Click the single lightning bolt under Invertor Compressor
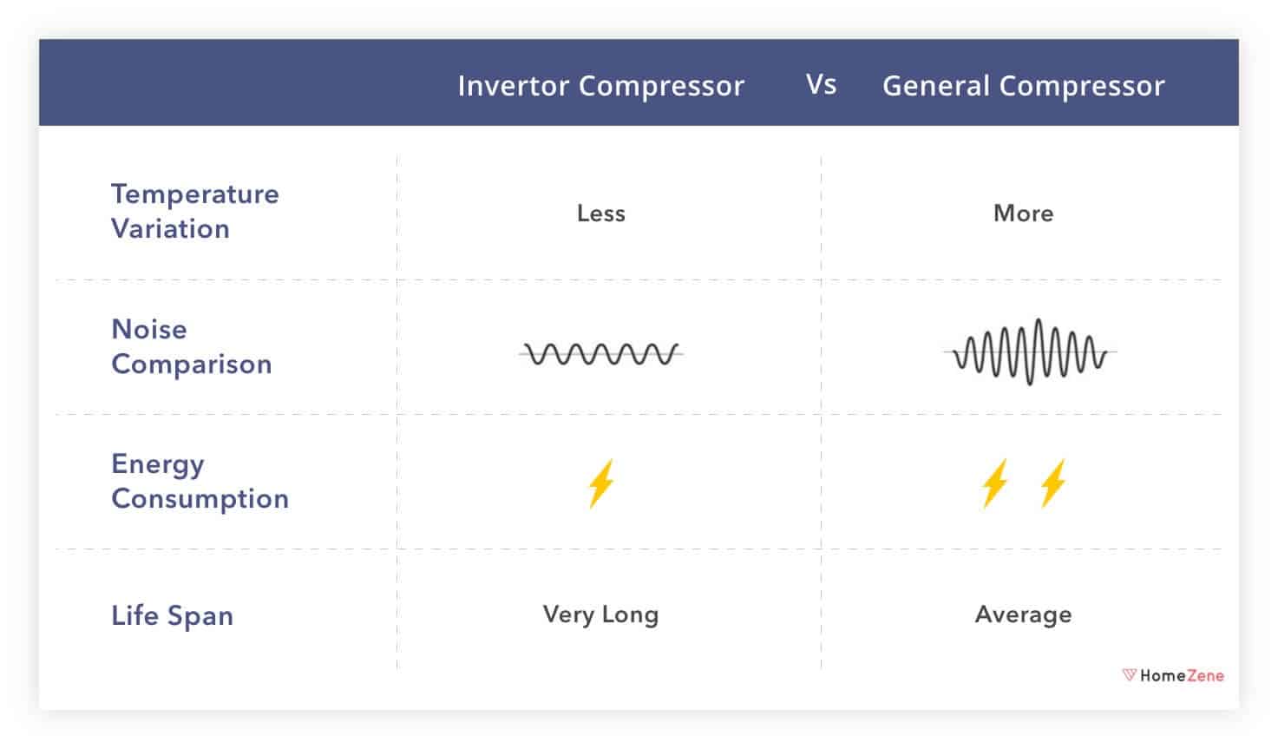1278x749 pixels. point(601,483)
